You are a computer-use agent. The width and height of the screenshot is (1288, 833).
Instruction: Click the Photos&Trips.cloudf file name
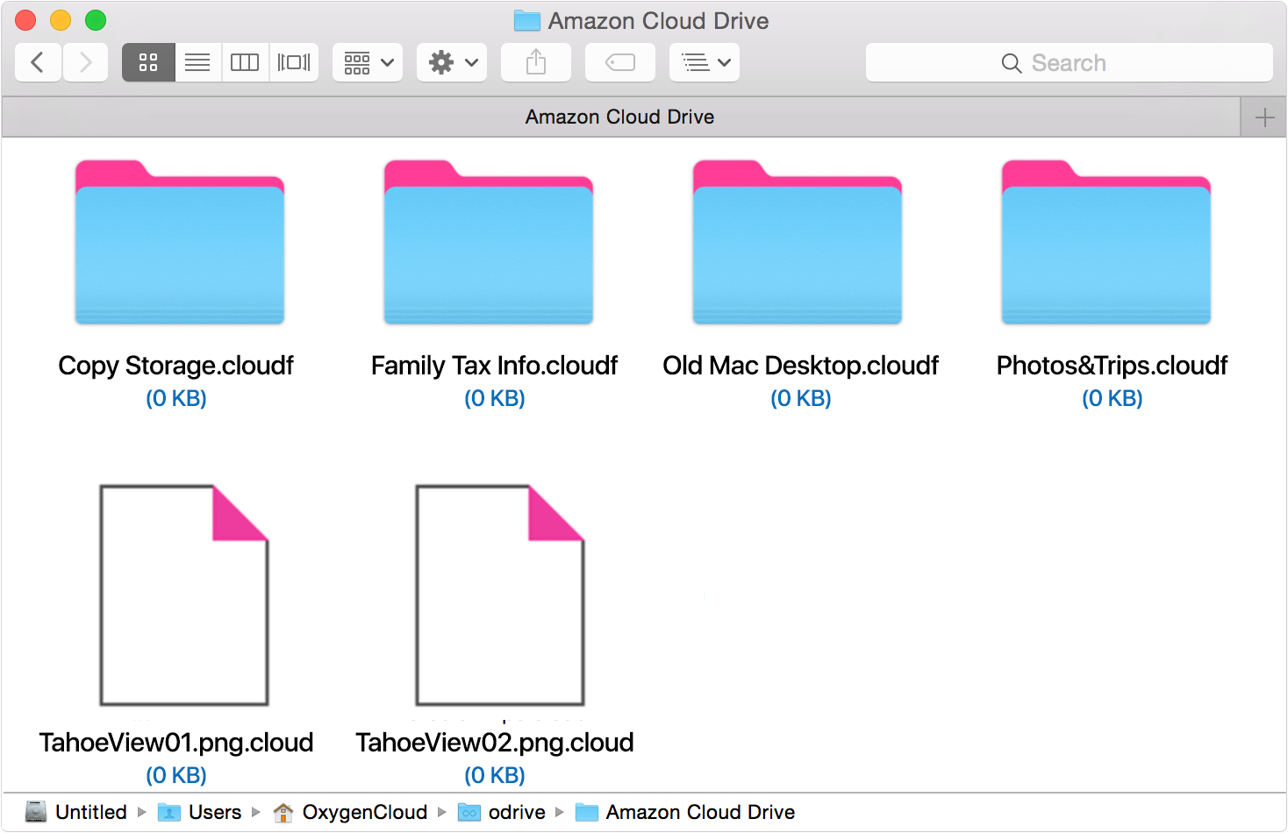coord(1113,366)
